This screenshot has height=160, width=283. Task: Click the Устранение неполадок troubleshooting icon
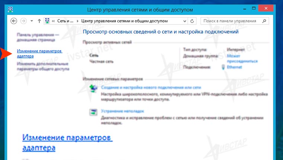click(93, 112)
